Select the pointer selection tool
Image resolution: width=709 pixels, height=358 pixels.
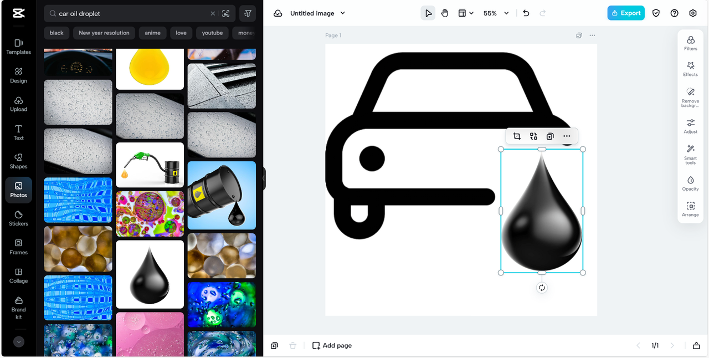tap(428, 13)
